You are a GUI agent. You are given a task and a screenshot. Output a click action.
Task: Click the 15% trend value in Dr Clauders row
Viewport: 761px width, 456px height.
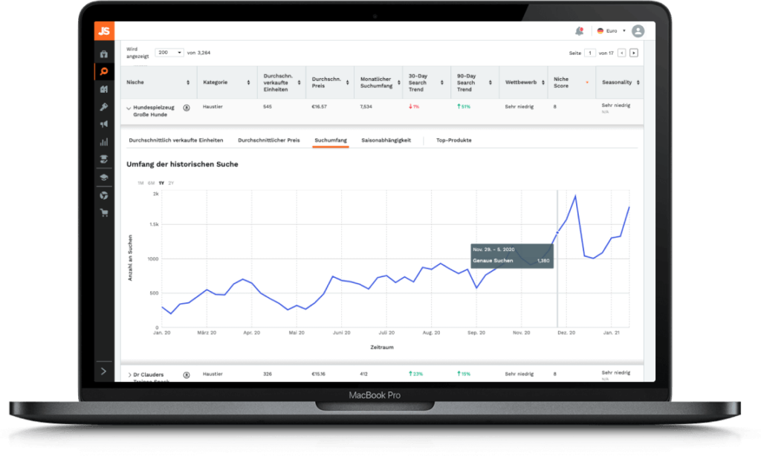[464, 374]
